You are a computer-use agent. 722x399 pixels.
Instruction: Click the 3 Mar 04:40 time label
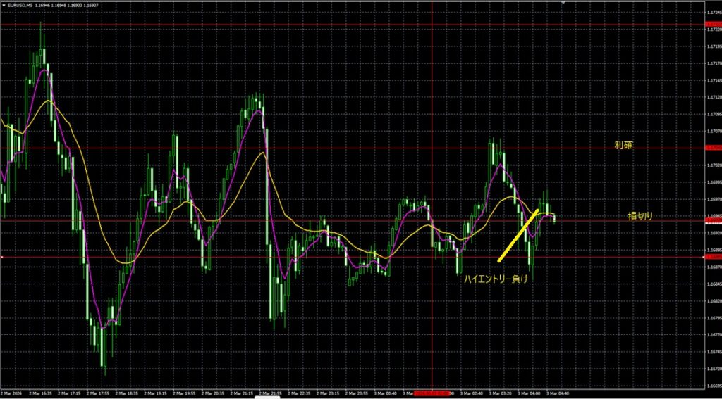(558, 394)
